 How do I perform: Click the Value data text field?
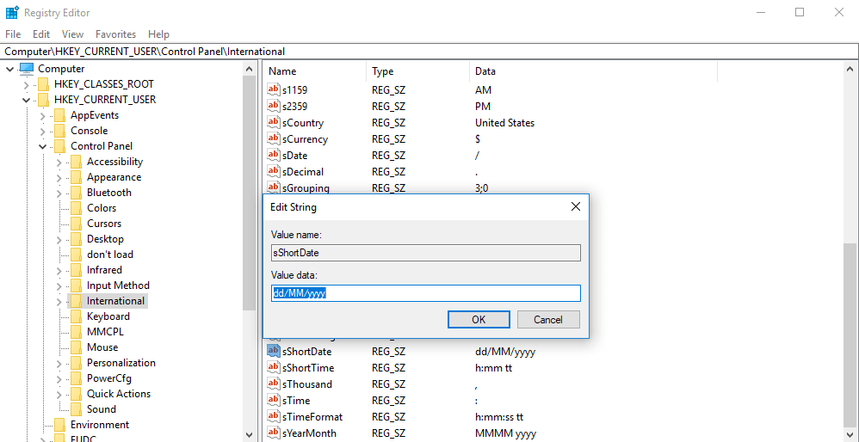pos(425,293)
